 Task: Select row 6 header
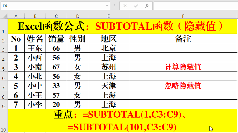click(x=4, y=76)
